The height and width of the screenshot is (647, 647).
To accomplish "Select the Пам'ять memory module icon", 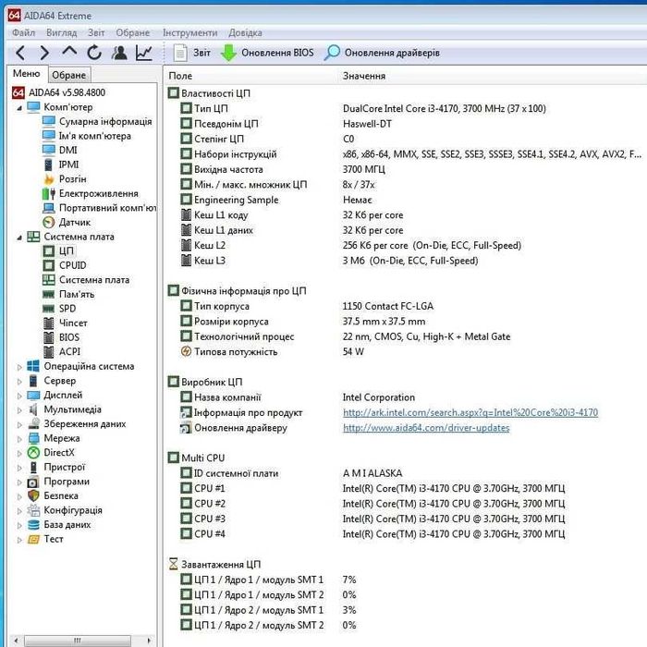I will click(49, 295).
